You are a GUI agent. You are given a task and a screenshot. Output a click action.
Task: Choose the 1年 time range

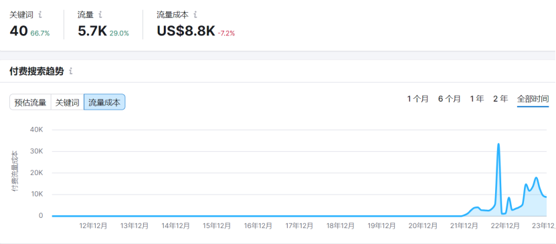click(477, 99)
